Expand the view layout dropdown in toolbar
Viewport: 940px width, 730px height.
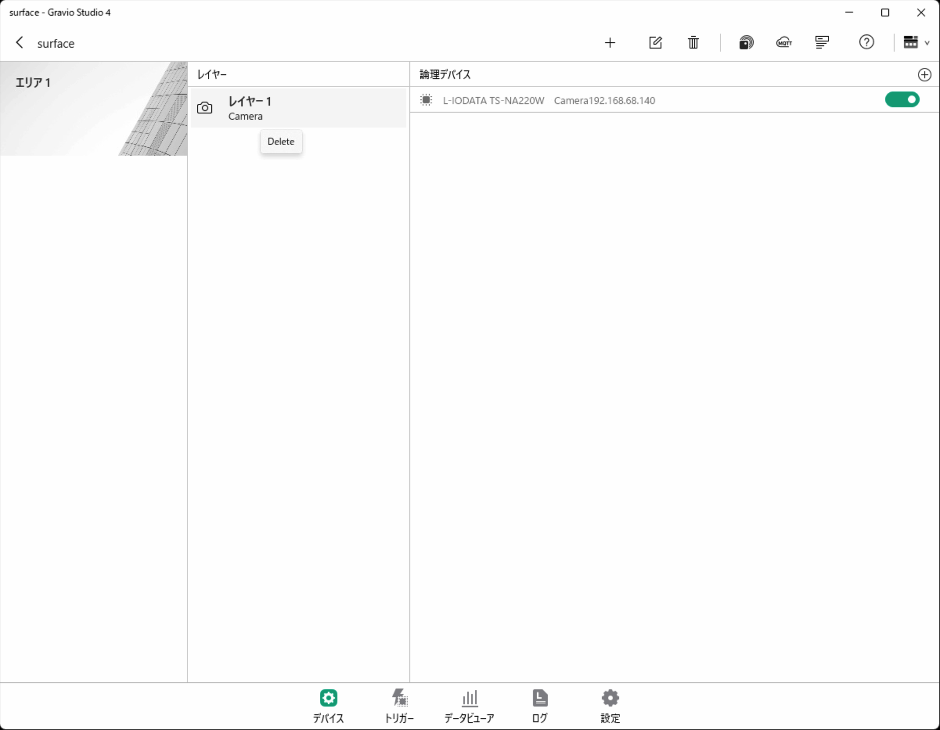[x=917, y=42]
